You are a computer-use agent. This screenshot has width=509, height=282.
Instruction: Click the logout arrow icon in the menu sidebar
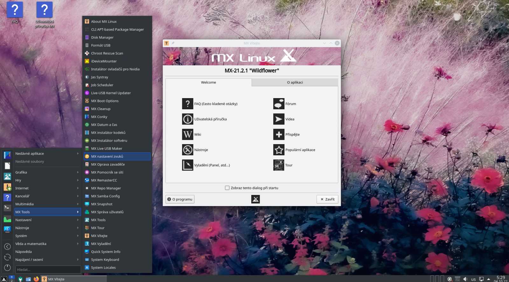[x=7, y=246]
